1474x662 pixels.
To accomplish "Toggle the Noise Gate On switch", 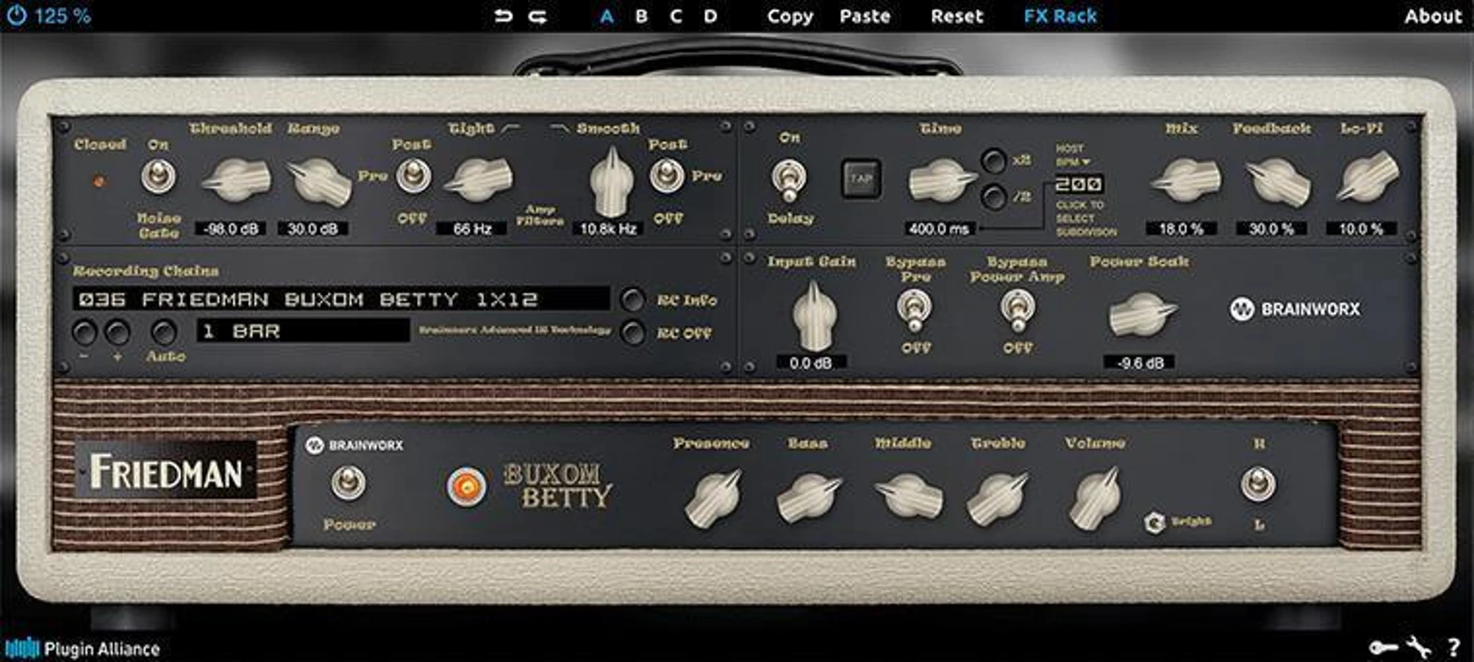I will coord(158,177).
